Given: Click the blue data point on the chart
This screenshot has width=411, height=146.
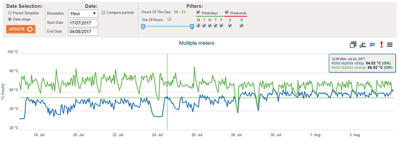Looking at the screenshot, I should point(167,98).
